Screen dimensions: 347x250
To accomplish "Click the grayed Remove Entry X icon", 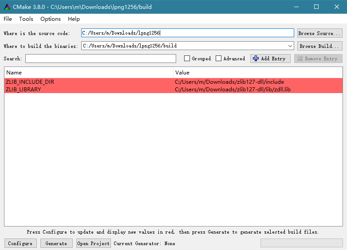I will click(x=300, y=59).
